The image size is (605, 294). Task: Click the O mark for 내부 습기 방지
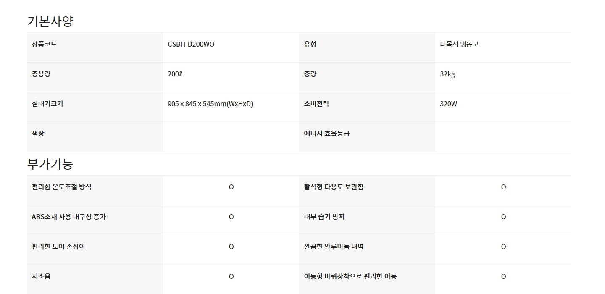coord(503,217)
